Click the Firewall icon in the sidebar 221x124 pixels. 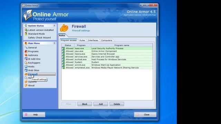click(26, 74)
